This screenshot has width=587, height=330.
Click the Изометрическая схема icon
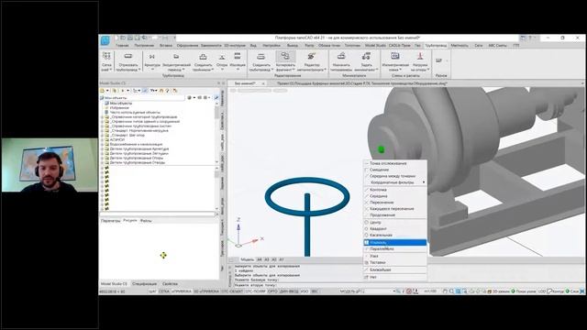pos(395,56)
